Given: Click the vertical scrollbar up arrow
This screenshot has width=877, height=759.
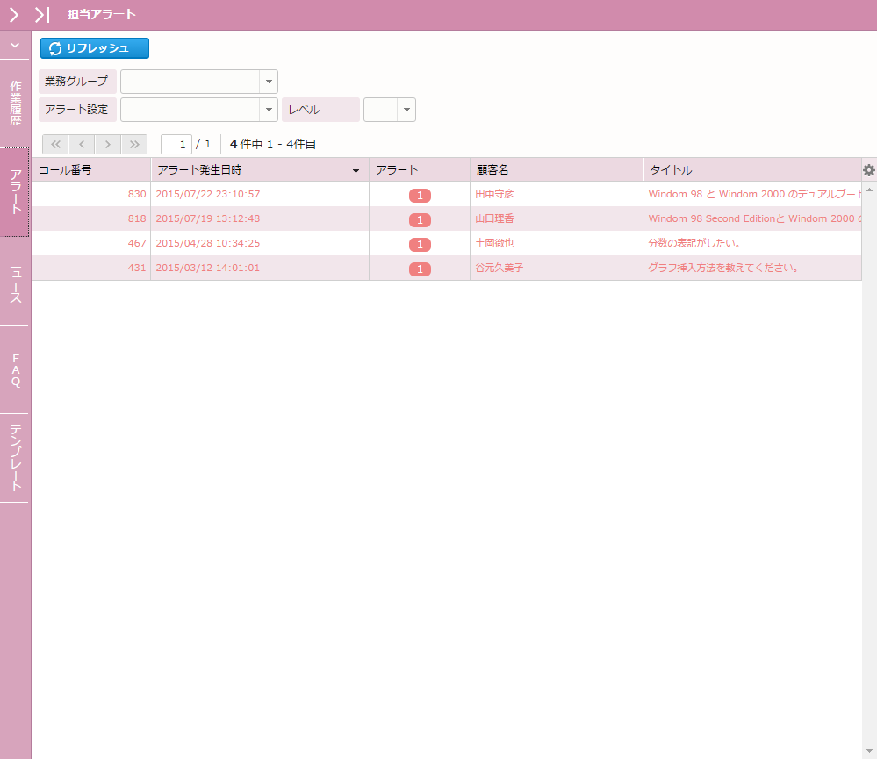Looking at the screenshot, I should (870, 190).
